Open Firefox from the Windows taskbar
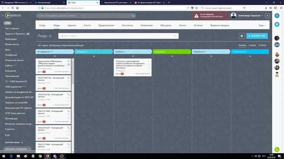This screenshot has width=284, height=159. point(47,156)
